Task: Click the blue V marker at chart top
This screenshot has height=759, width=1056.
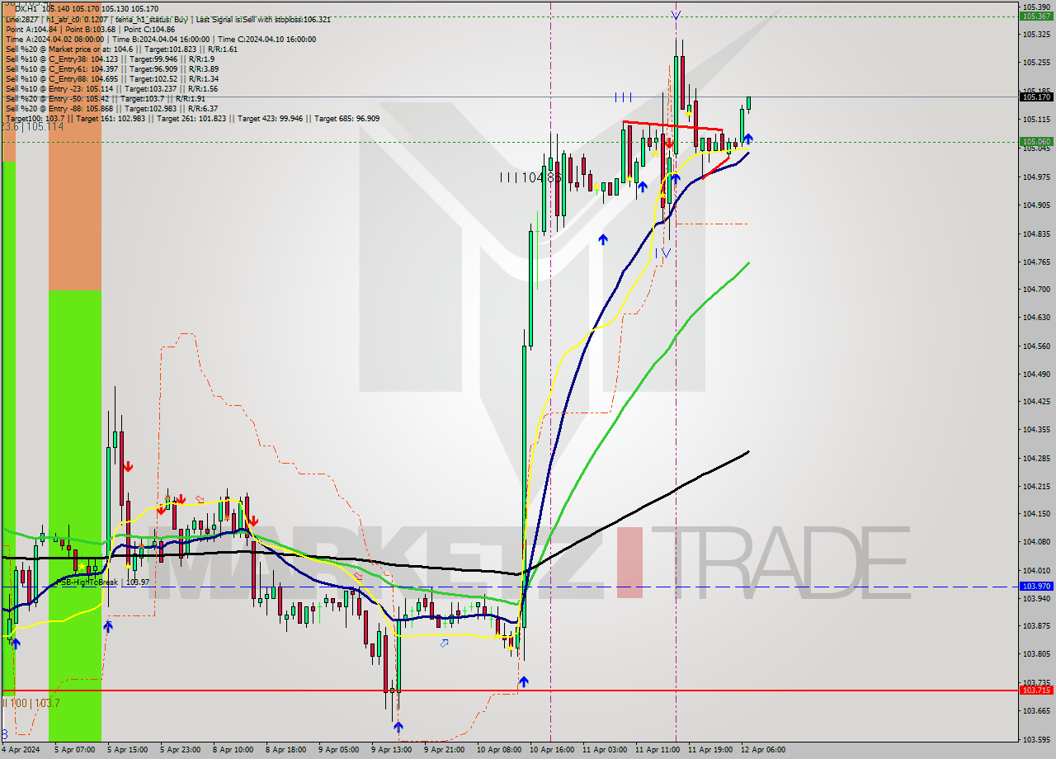Action: [676, 14]
